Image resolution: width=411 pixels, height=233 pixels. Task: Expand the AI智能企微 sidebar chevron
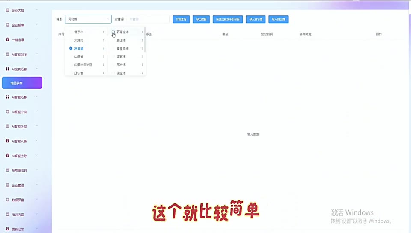point(36,126)
